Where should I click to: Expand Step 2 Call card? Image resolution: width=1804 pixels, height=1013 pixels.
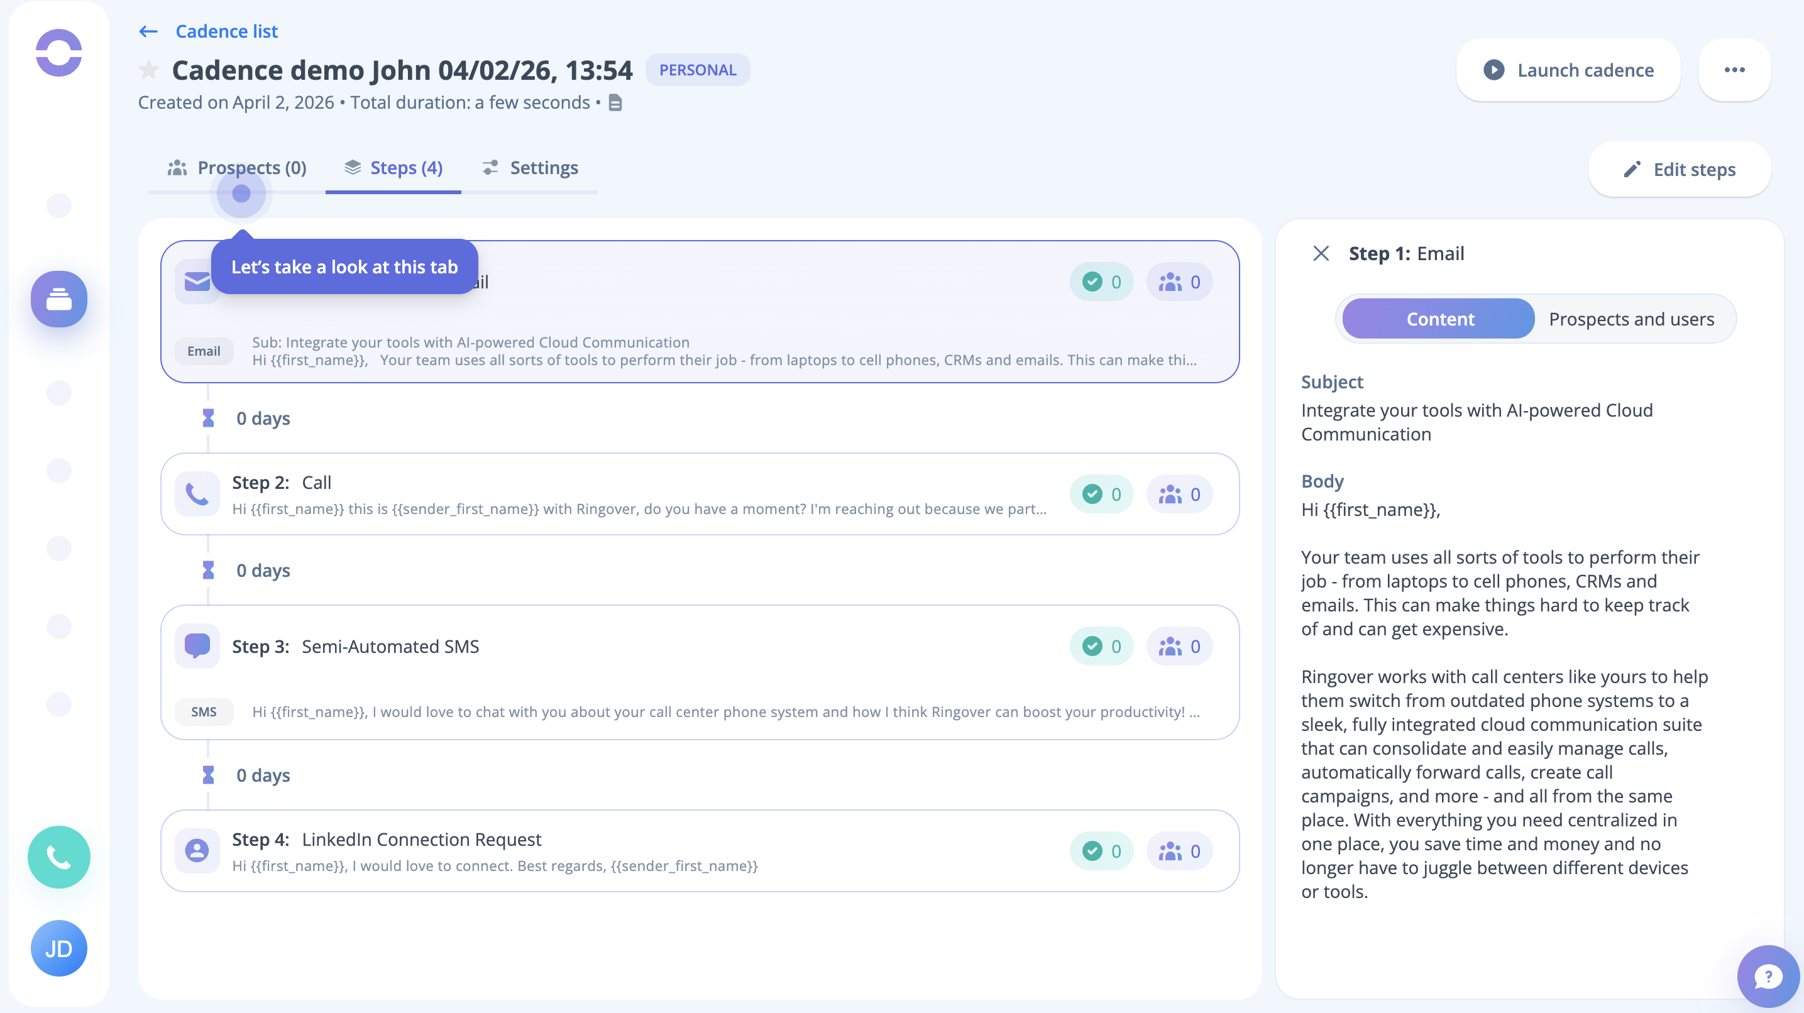[x=630, y=493]
